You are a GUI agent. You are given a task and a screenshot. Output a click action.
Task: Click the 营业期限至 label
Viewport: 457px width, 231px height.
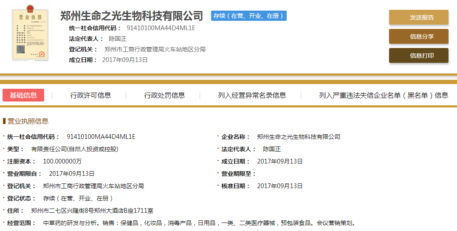pyautogui.click(x=238, y=174)
